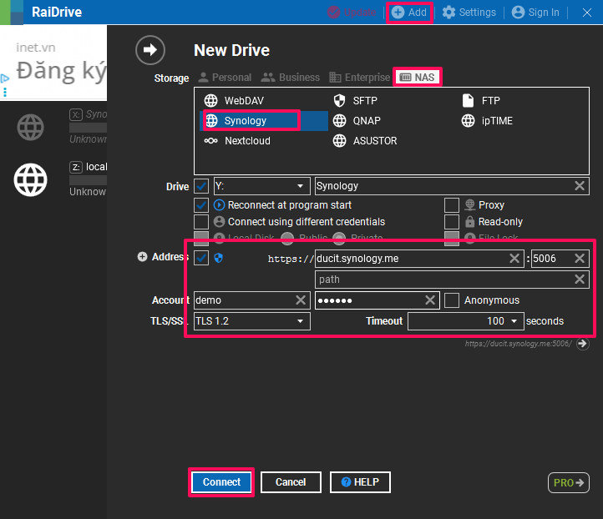Click the plus icon next to Address

click(142, 257)
